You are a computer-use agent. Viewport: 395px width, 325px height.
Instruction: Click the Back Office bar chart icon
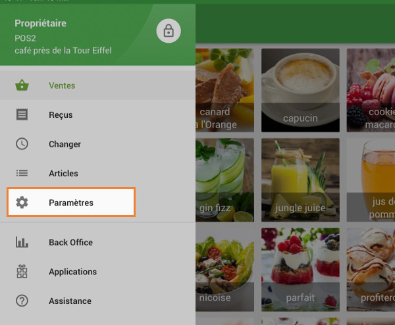pyautogui.click(x=22, y=242)
